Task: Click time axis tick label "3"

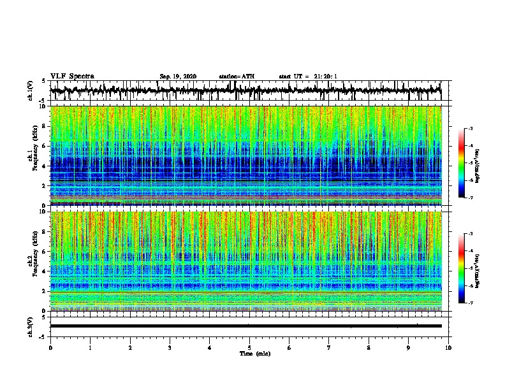Action: pos(170,347)
